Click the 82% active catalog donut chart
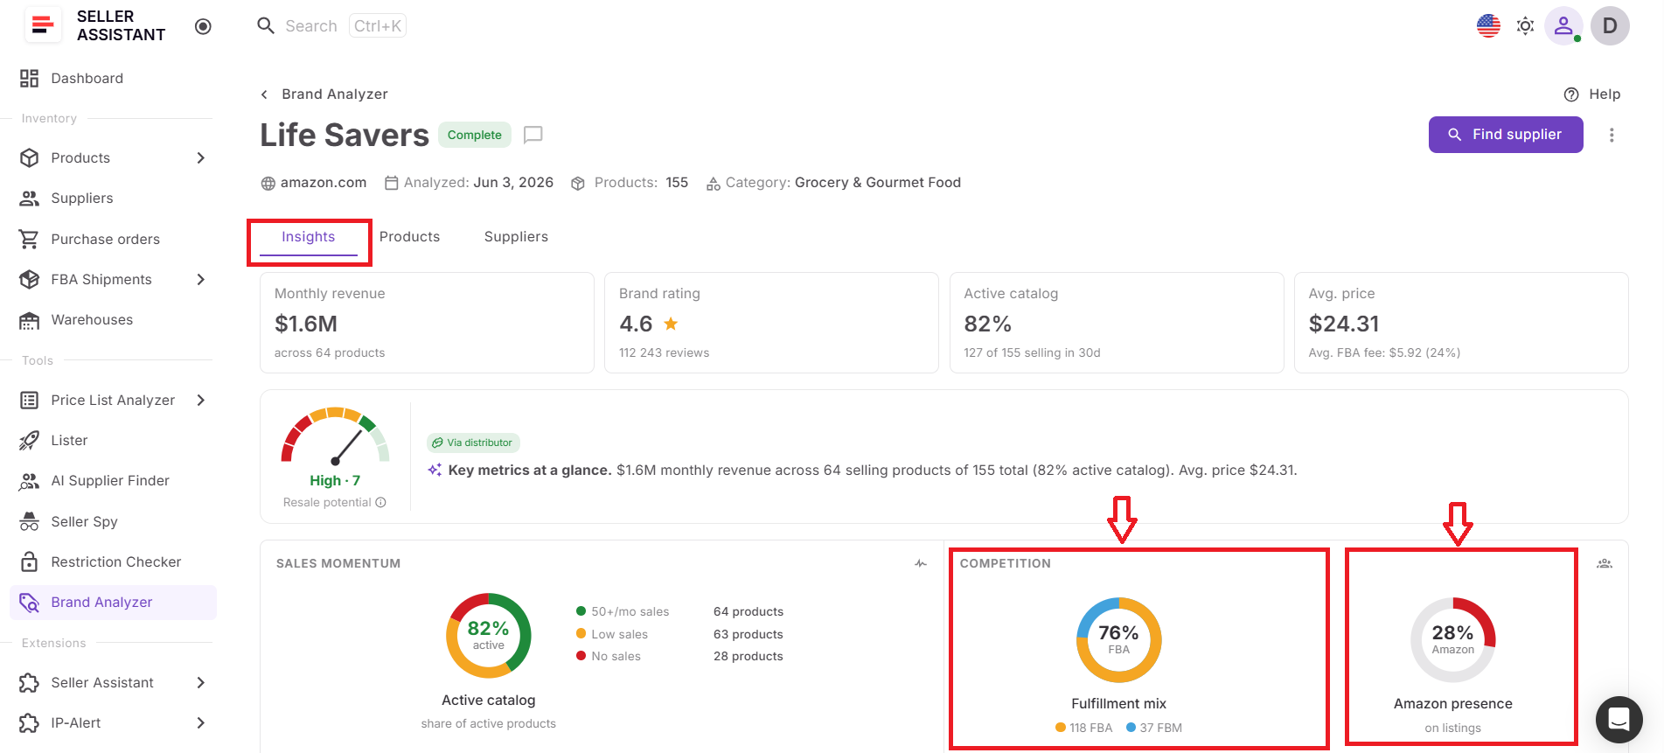 click(x=489, y=636)
